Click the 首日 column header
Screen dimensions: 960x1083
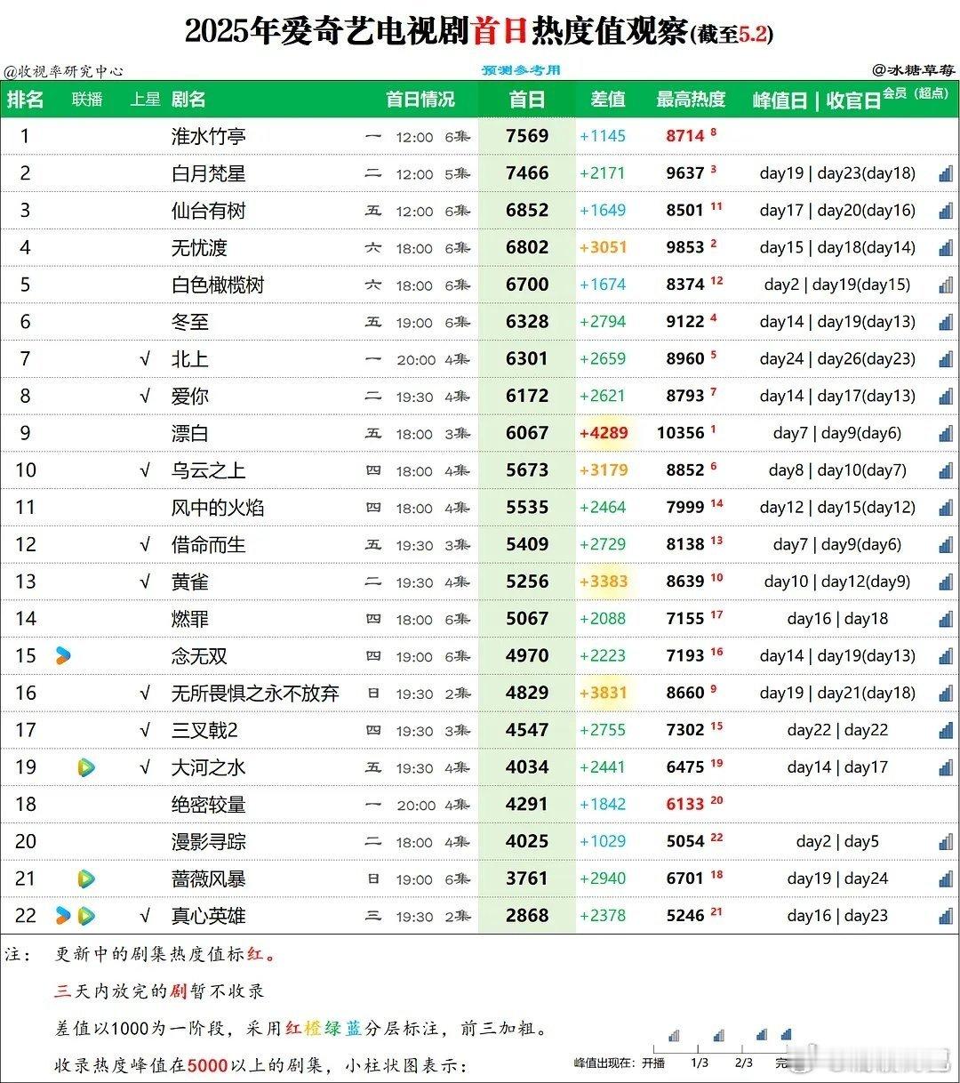[x=527, y=100]
